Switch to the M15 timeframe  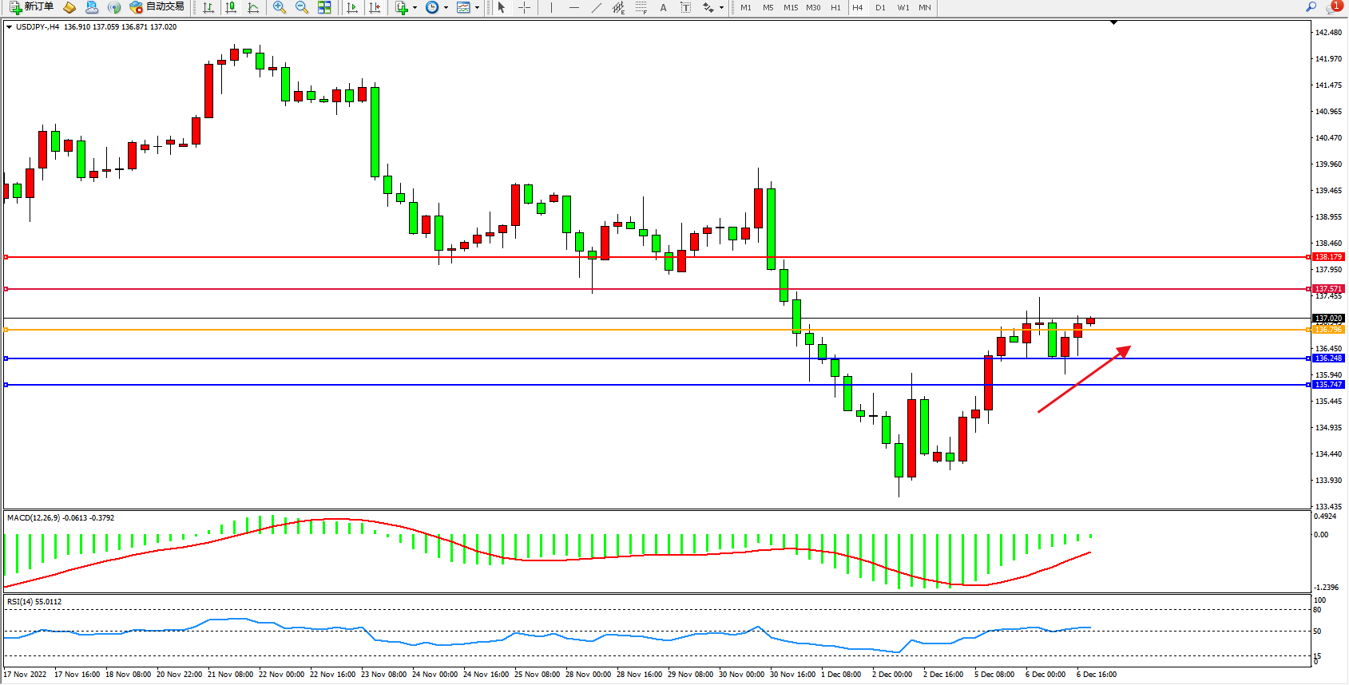click(790, 7)
